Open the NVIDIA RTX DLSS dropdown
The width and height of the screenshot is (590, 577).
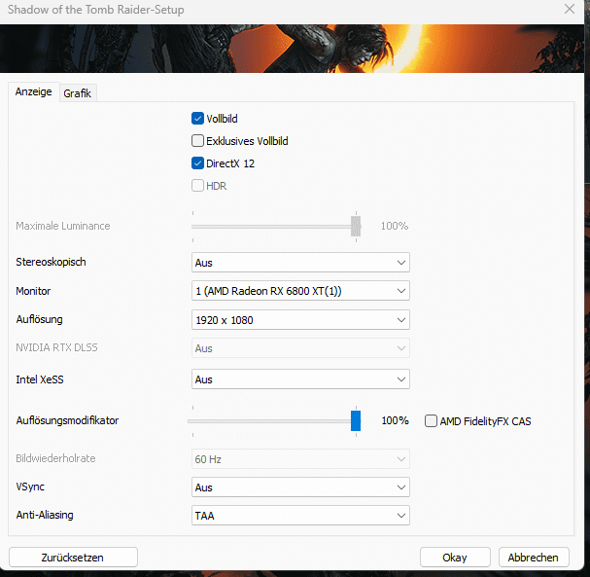click(x=300, y=348)
